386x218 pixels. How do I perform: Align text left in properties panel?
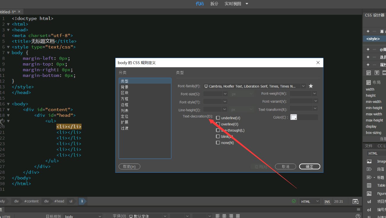[x=218, y=216]
